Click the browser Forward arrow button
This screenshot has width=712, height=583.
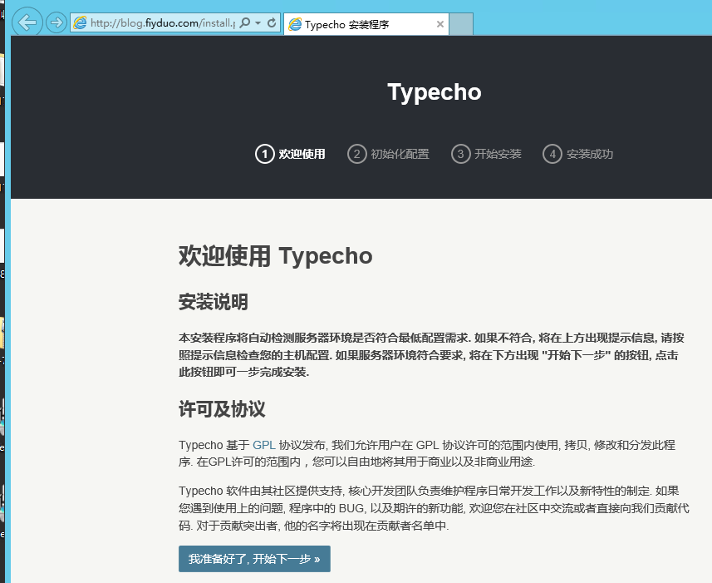click(56, 22)
